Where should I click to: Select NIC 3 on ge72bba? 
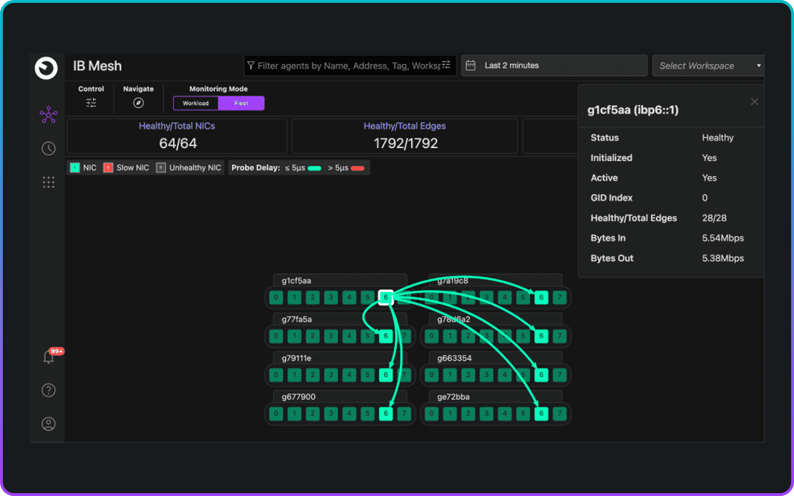(x=486, y=414)
